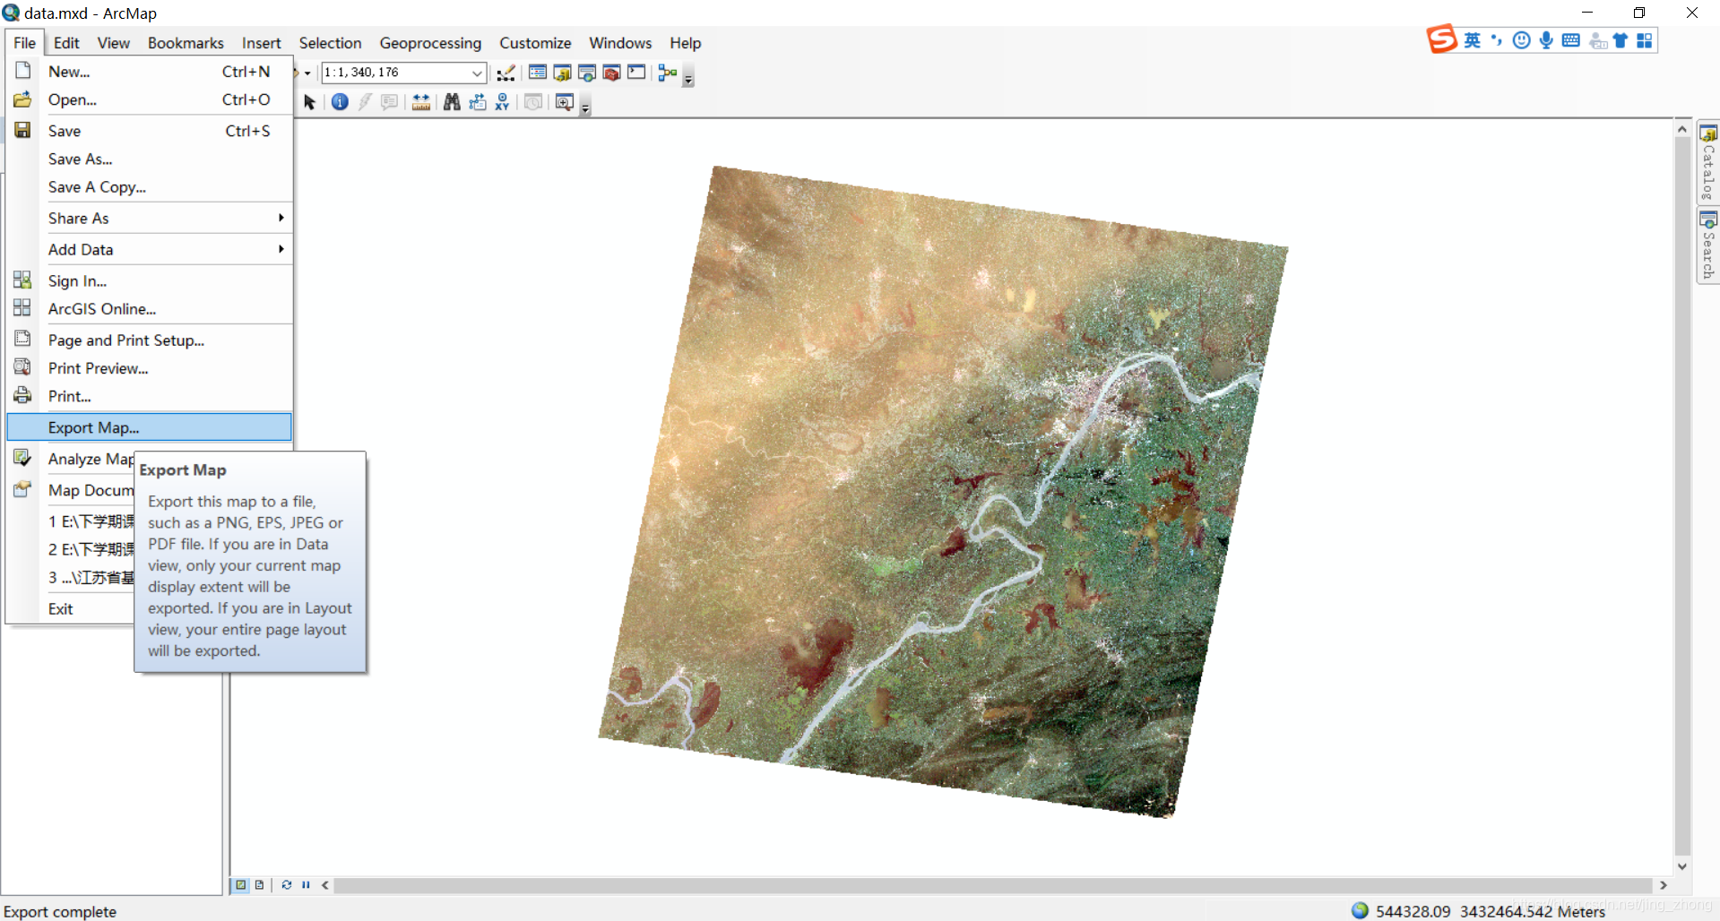Select the Select Elements arrow tool
Viewport: 1720px width, 921px height.
point(309,102)
